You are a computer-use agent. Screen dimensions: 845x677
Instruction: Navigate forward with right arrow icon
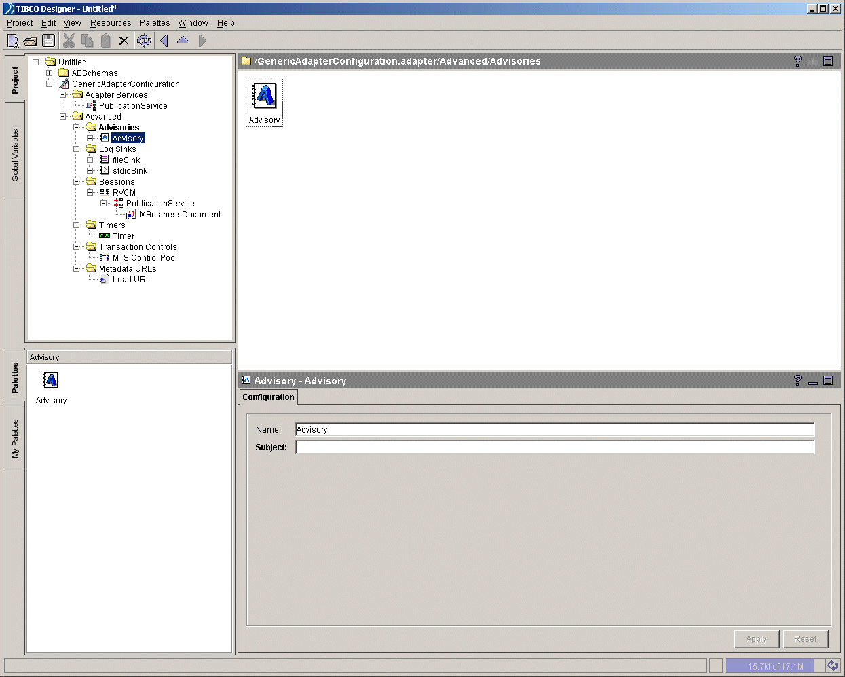pyautogui.click(x=202, y=41)
